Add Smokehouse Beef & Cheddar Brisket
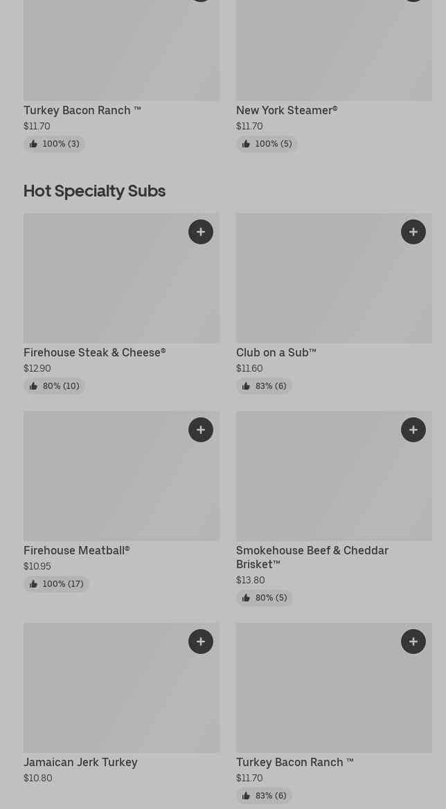Viewport: 446px width, 809px height. pyautogui.click(x=413, y=430)
